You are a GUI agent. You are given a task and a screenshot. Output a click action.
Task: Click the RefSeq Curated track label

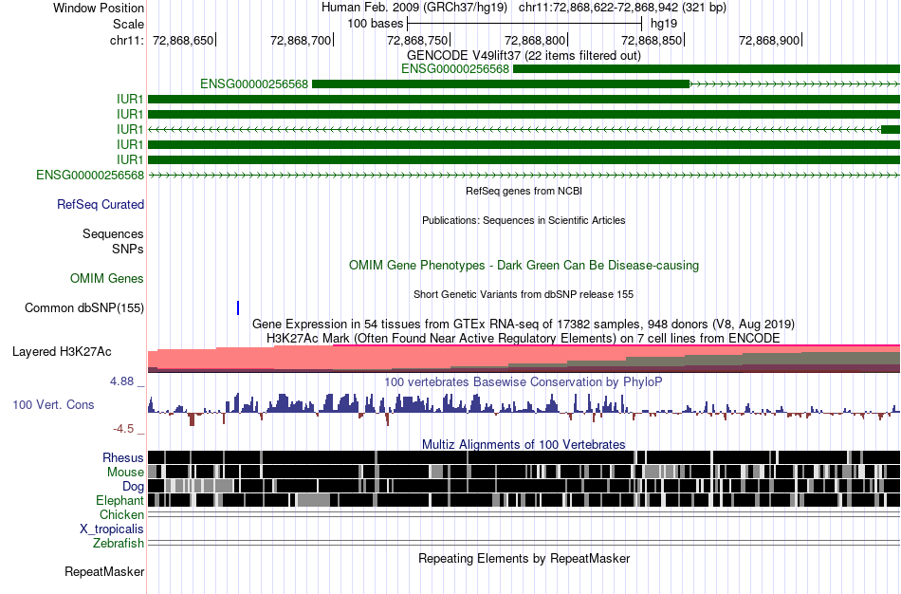pyautogui.click(x=101, y=204)
